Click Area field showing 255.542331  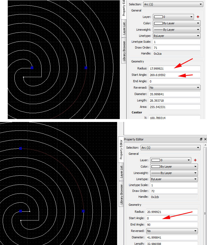(174, 107)
